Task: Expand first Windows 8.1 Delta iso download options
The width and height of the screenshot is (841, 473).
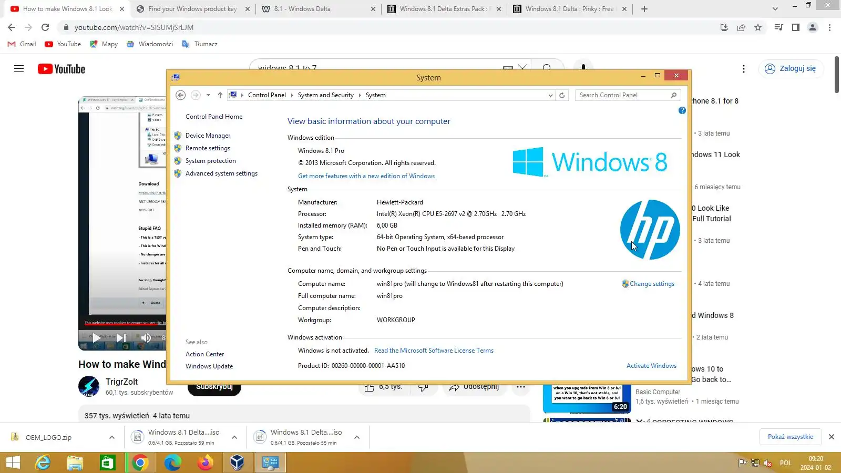Action: point(234,437)
